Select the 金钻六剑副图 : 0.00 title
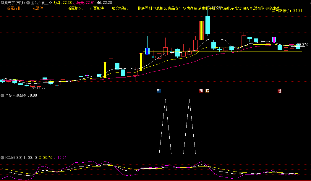 tap(21, 96)
